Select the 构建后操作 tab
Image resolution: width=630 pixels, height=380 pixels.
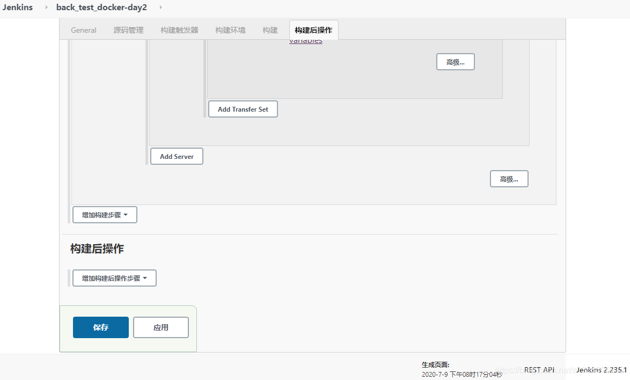click(x=313, y=30)
